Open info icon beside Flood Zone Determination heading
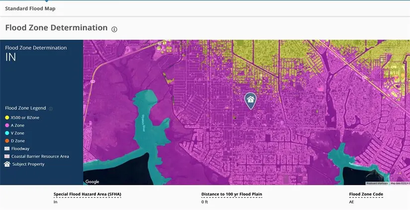The width and height of the screenshot is (410, 210). [x=114, y=29]
